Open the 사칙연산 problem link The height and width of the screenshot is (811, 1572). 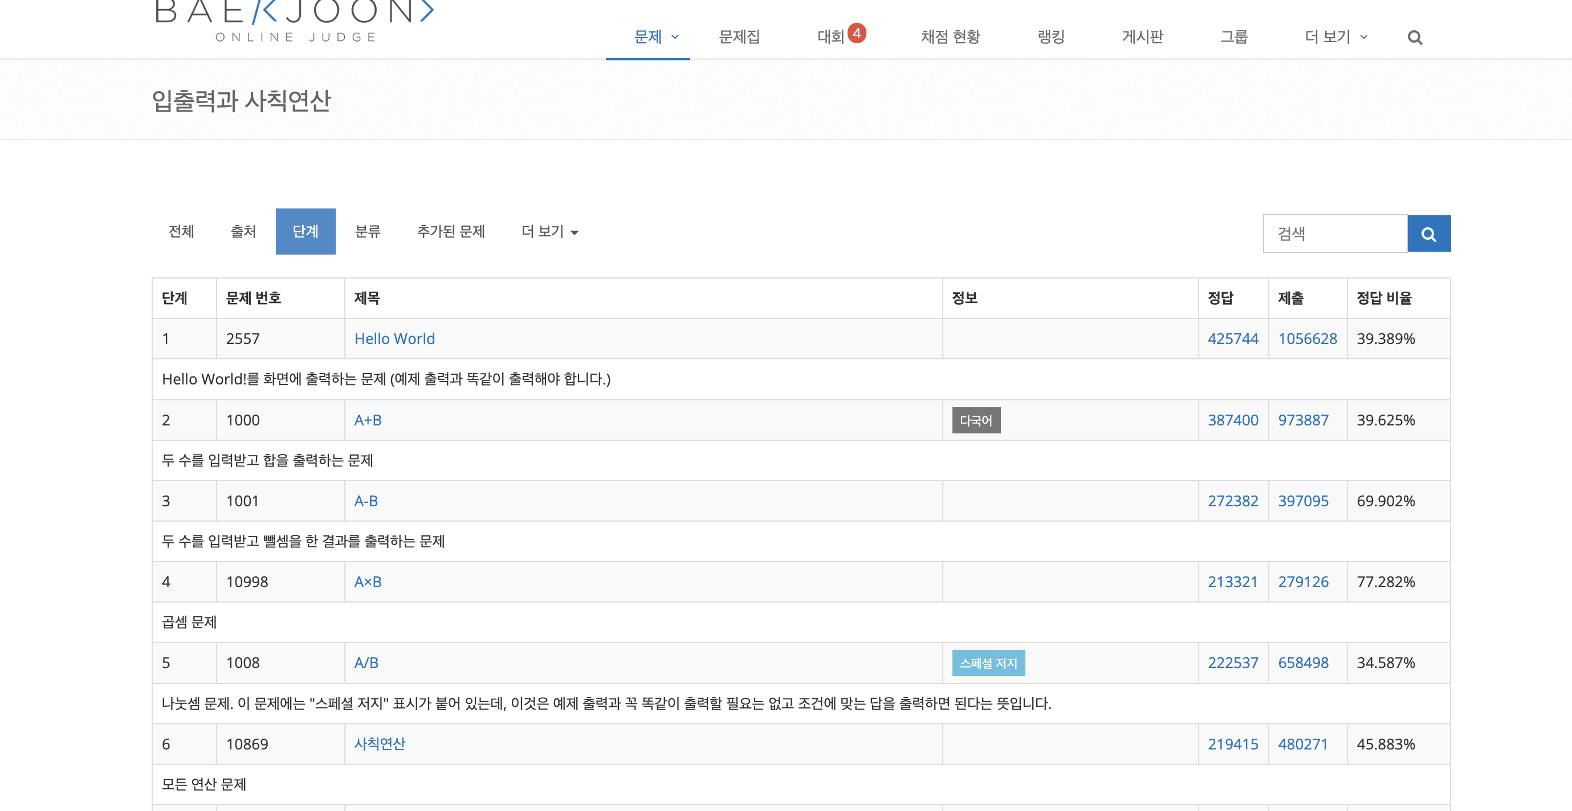point(380,743)
